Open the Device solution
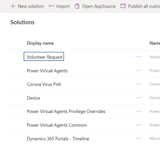Screen dimensions: 160x144 pos(33,98)
